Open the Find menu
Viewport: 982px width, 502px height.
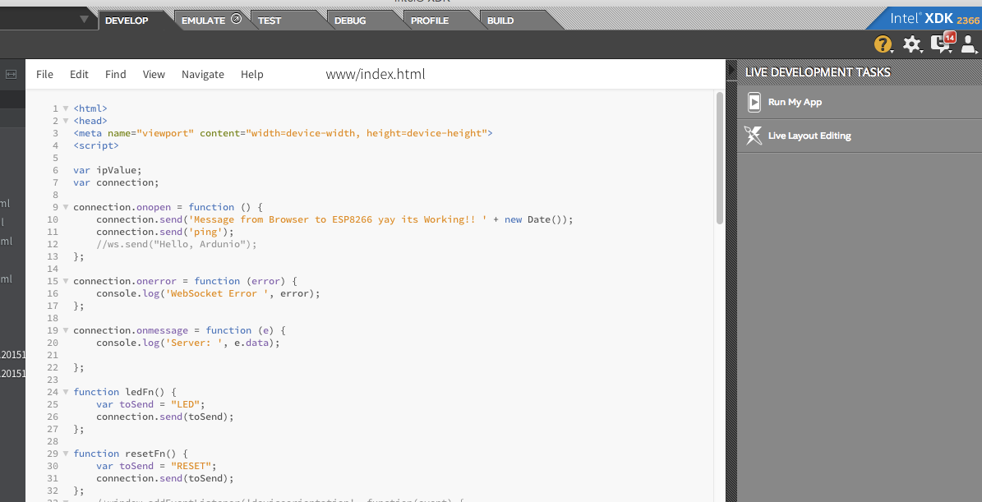pos(115,74)
